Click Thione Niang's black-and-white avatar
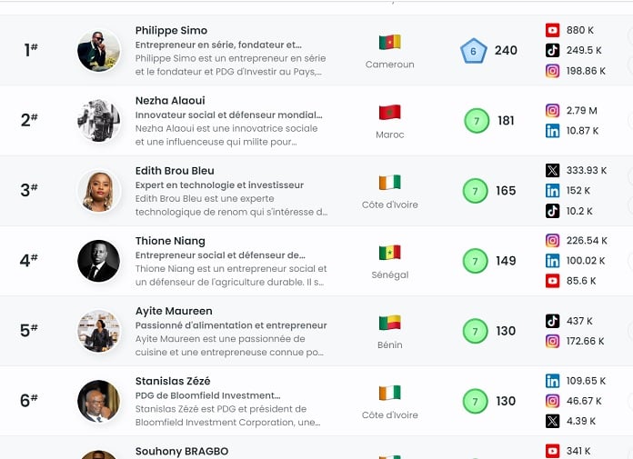The height and width of the screenshot is (459, 633). 98,261
